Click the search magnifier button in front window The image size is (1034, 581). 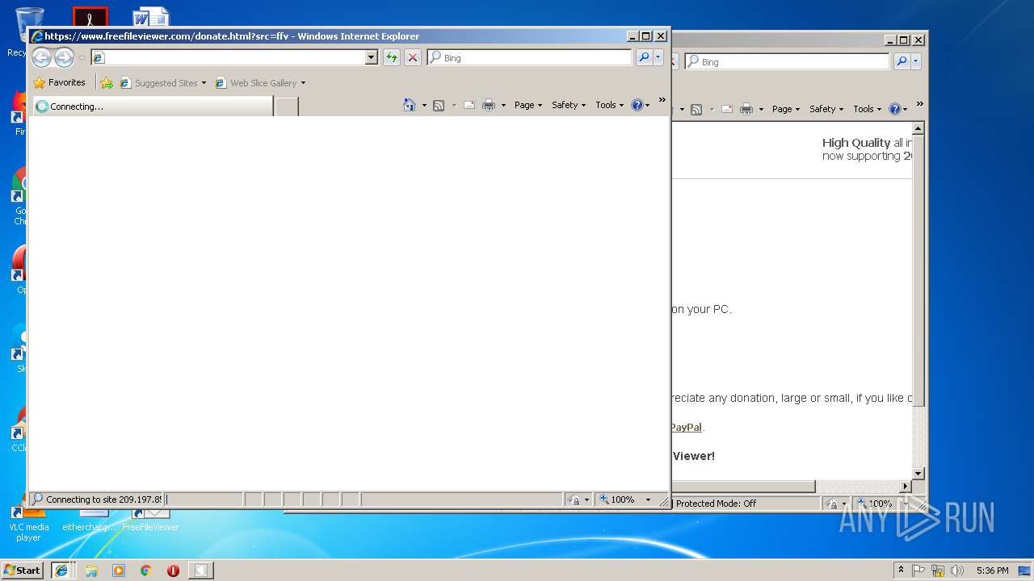[x=644, y=57]
